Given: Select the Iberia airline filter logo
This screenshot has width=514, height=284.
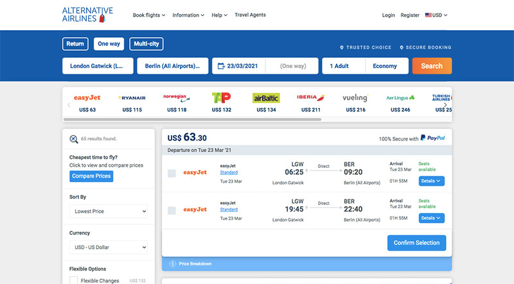Looking at the screenshot, I should tap(310, 97).
